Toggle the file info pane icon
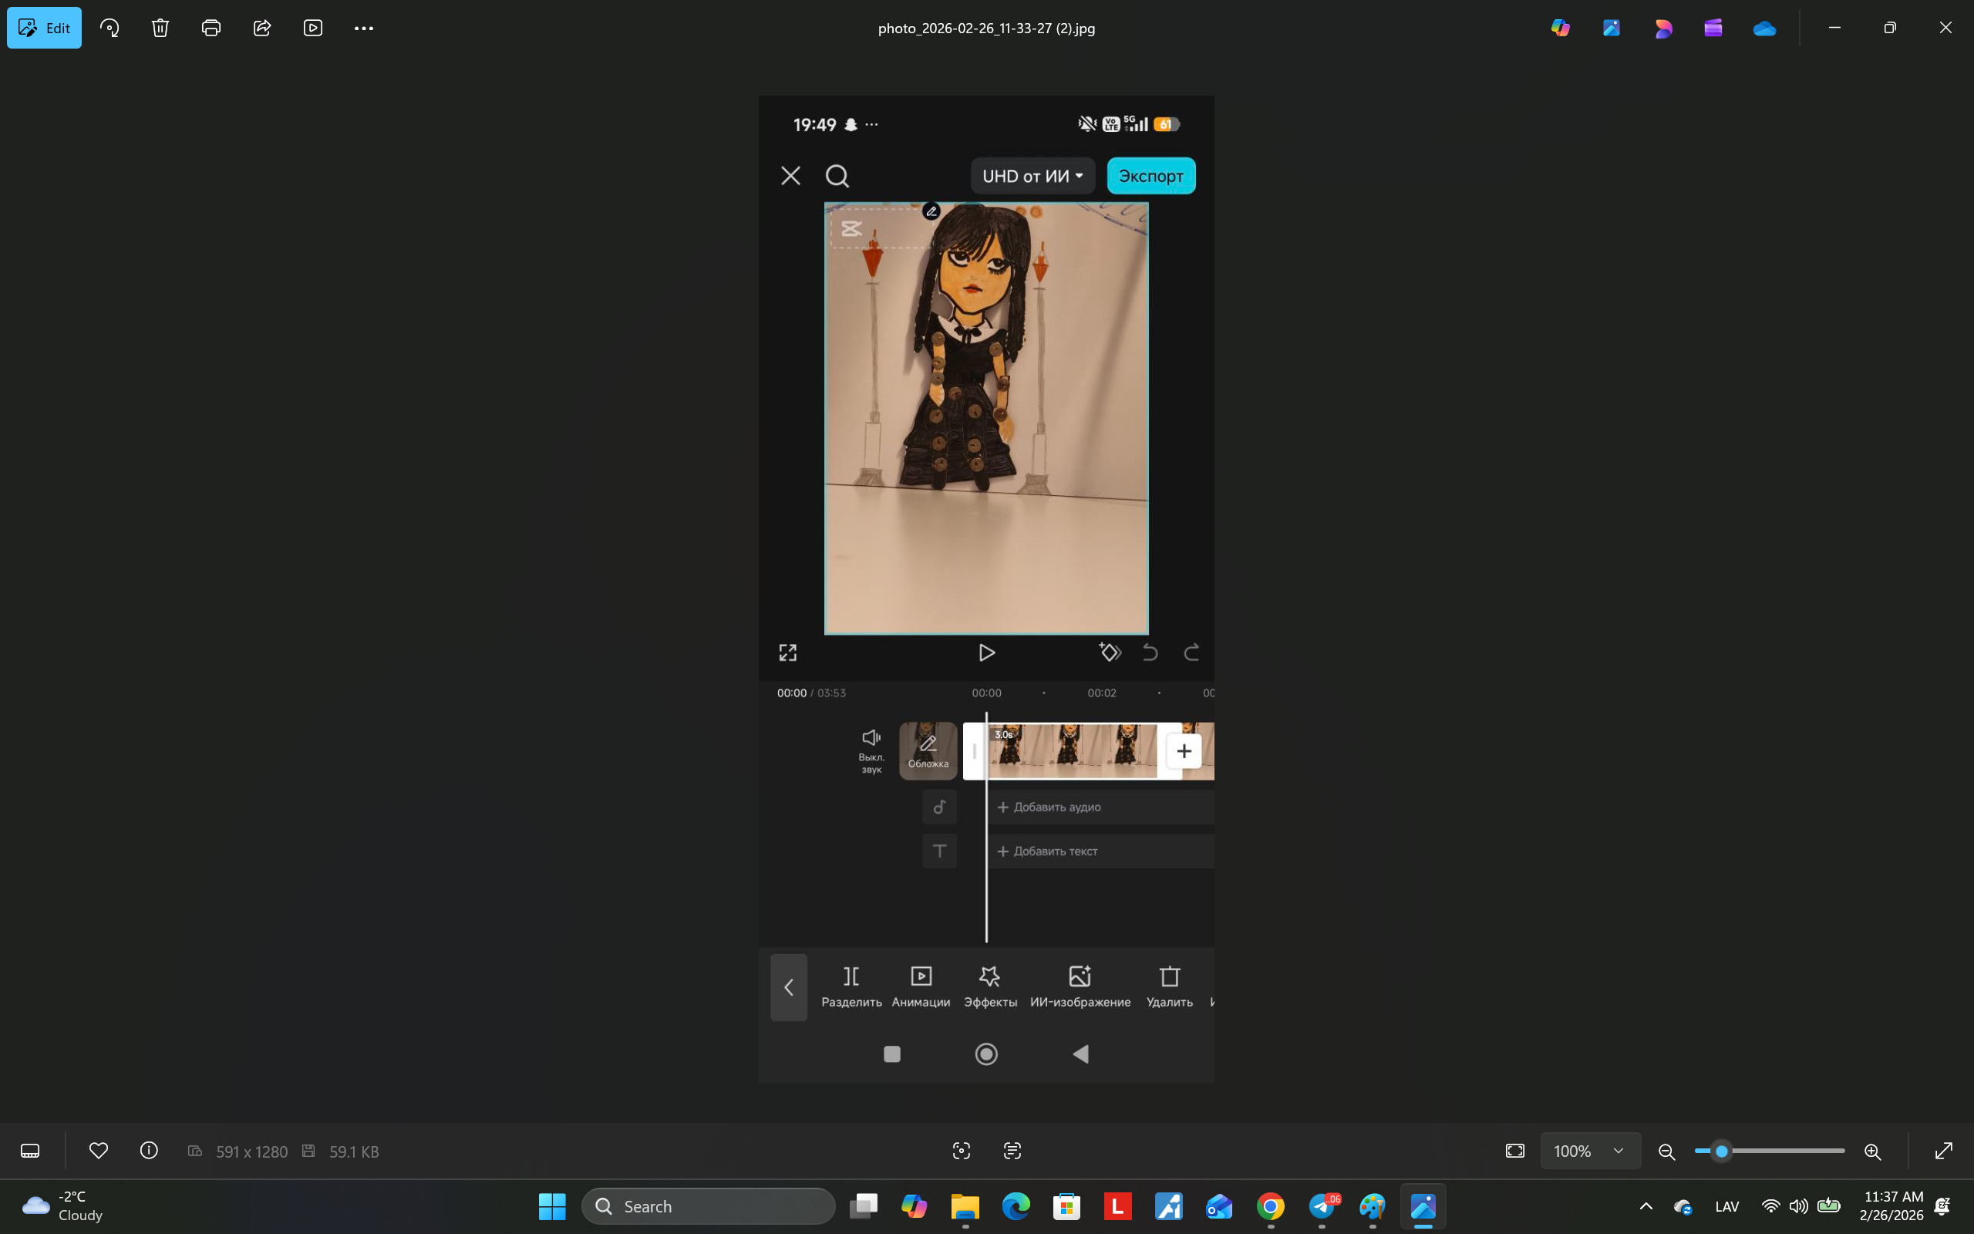1974x1234 pixels. click(x=149, y=1151)
